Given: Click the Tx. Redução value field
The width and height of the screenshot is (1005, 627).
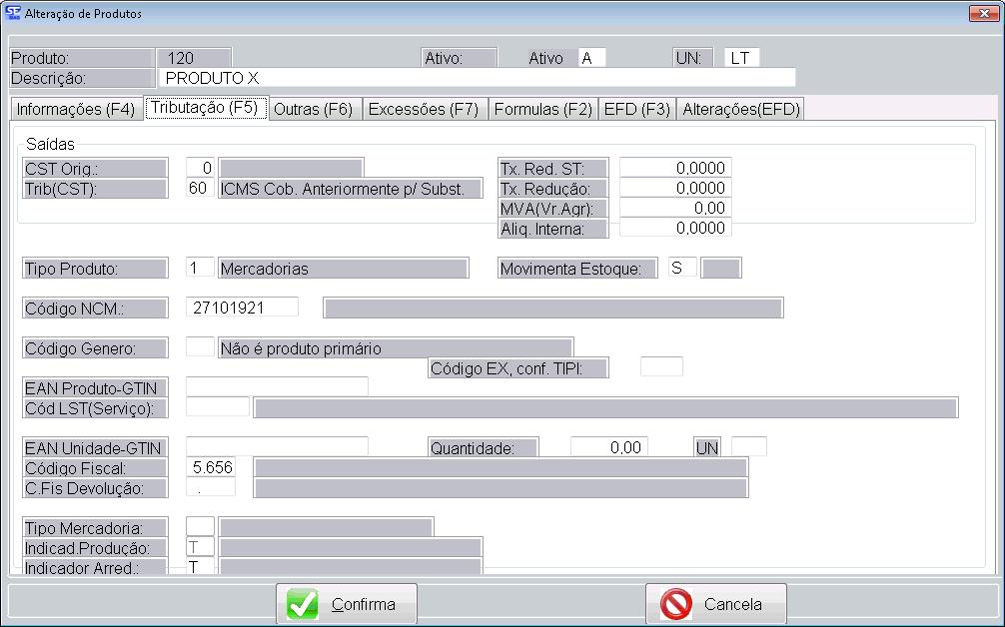Looking at the screenshot, I should [x=675, y=188].
